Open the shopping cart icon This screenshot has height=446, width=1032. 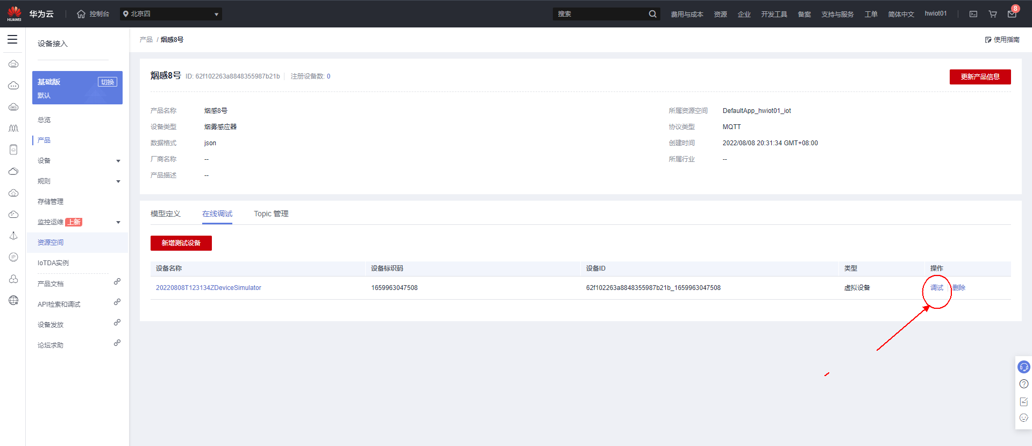[x=993, y=14]
